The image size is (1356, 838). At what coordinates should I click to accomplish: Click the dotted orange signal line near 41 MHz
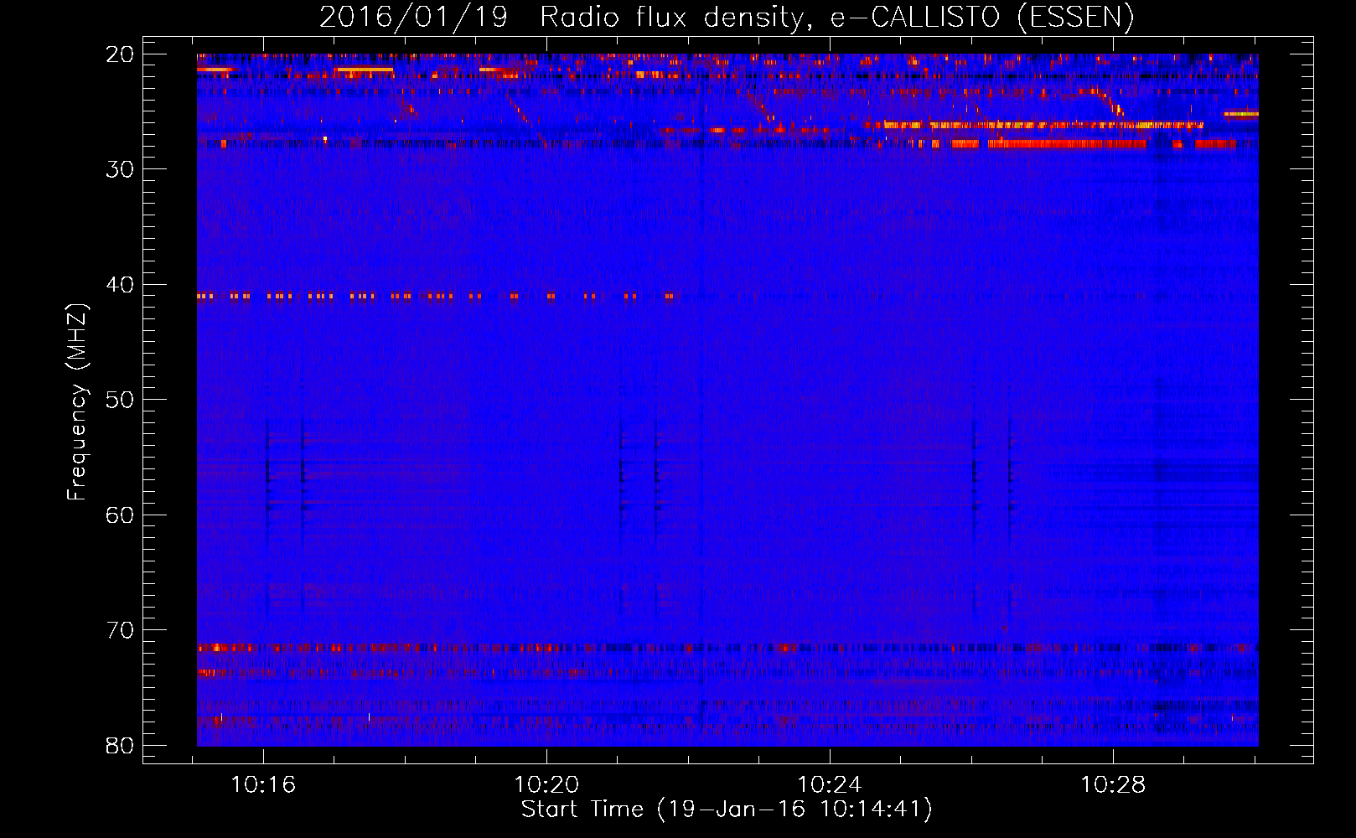point(436,296)
